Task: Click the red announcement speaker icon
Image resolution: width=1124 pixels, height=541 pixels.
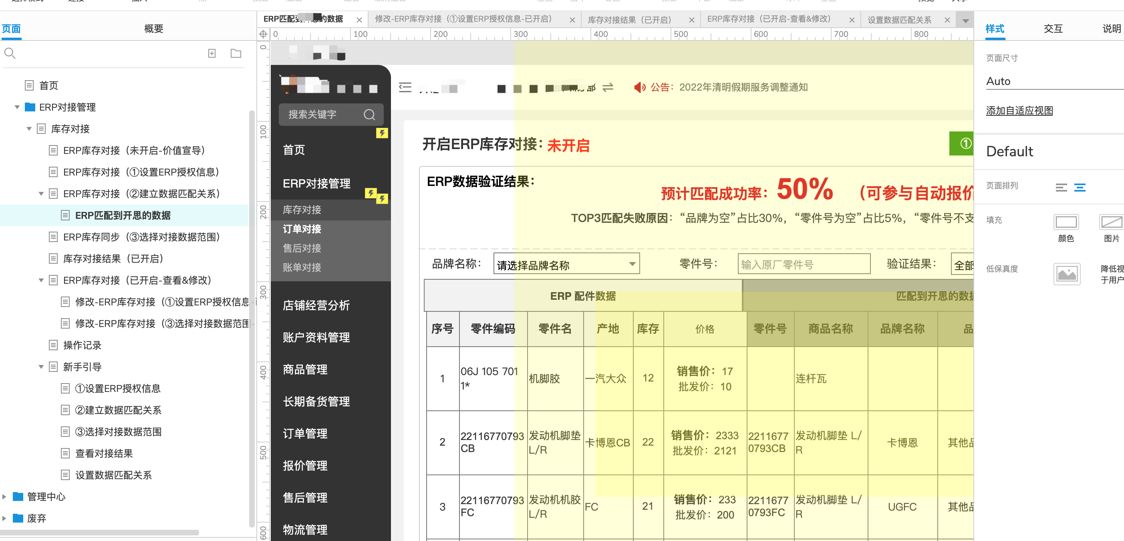Action: (639, 87)
